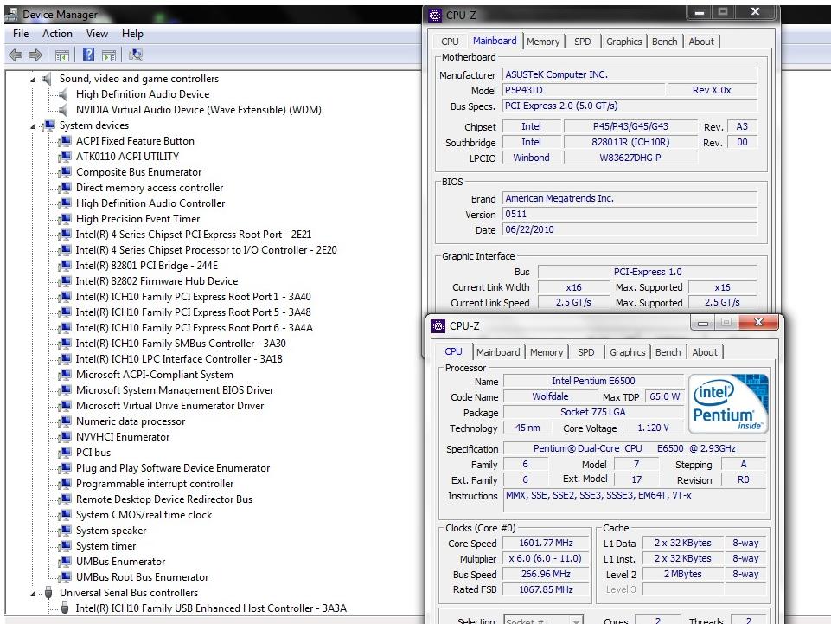This screenshot has height=624, width=831.
Task: Click the speaker icon of NVIDIA Virtual Audio Device
Action: coord(64,110)
